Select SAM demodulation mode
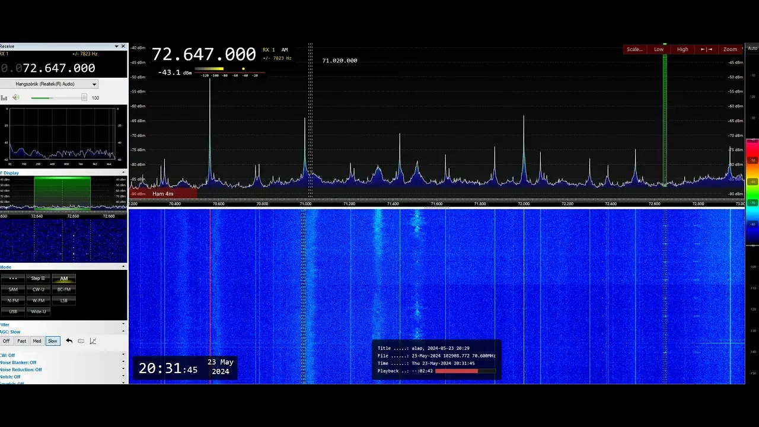The image size is (759, 427). pyautogui.click(x=13, y=289)
